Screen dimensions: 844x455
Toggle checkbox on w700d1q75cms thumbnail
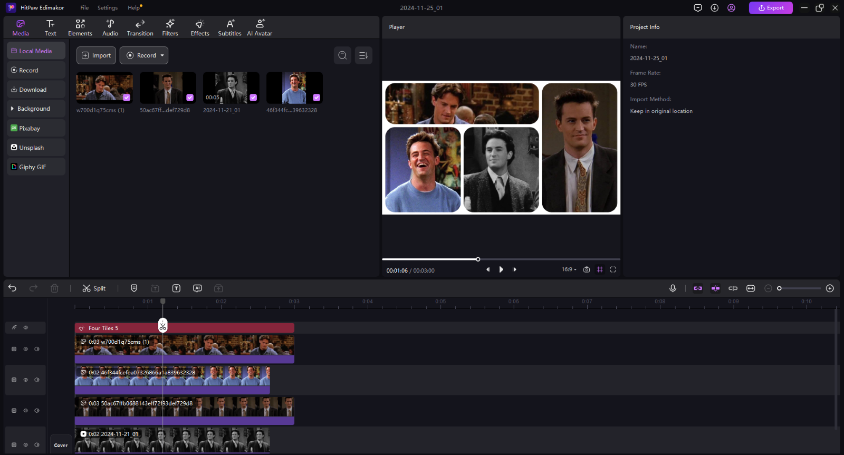click(127, 98)
